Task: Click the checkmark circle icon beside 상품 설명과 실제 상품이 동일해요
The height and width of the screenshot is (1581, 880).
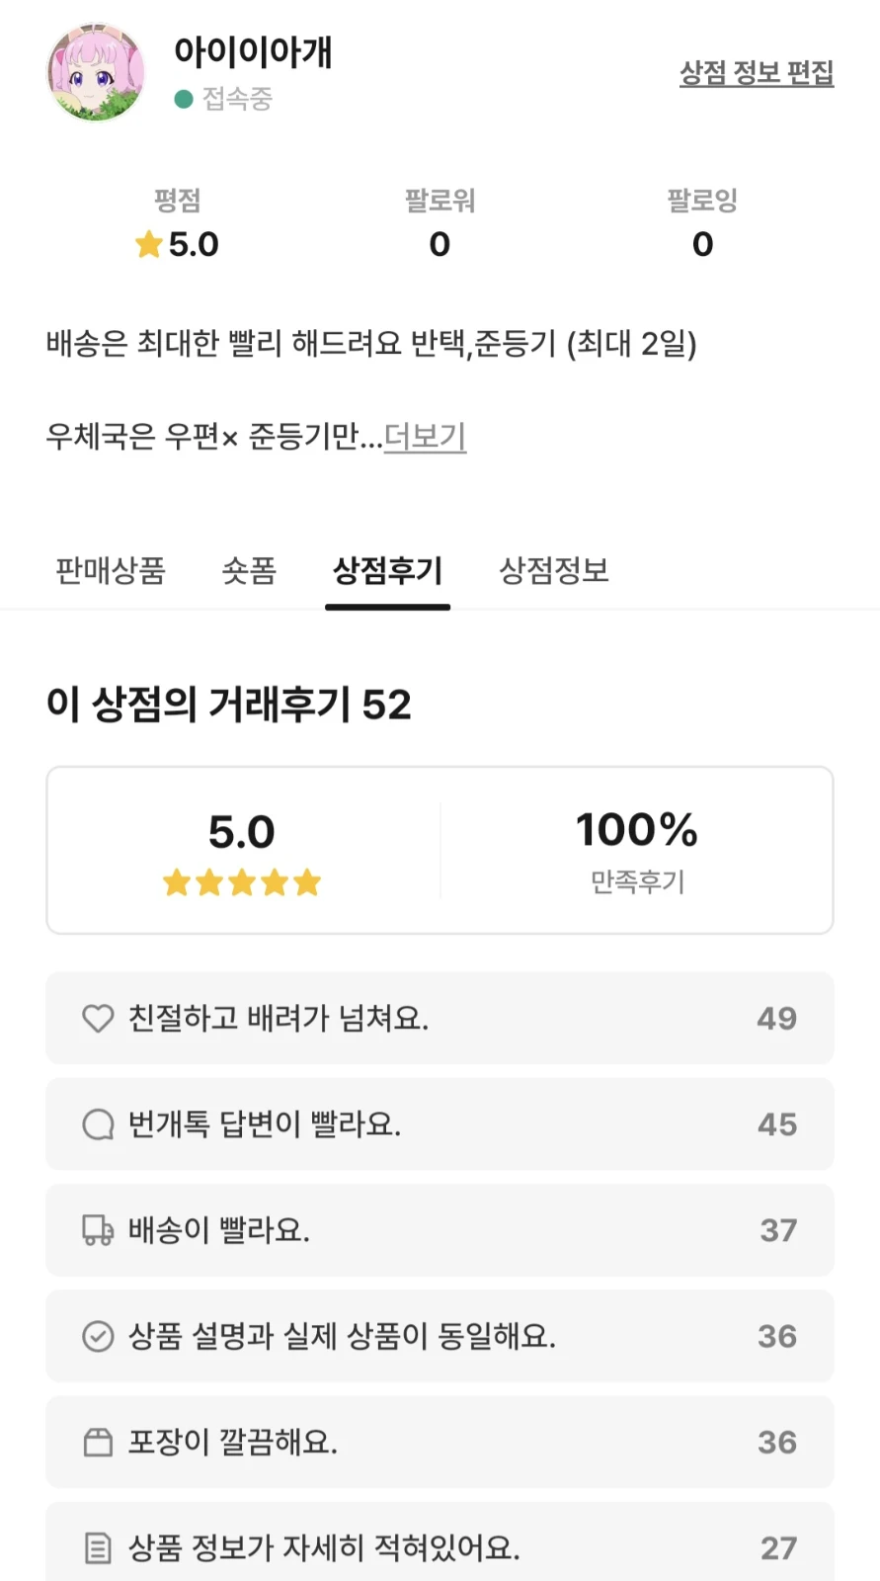Action: click(98, 1336)
